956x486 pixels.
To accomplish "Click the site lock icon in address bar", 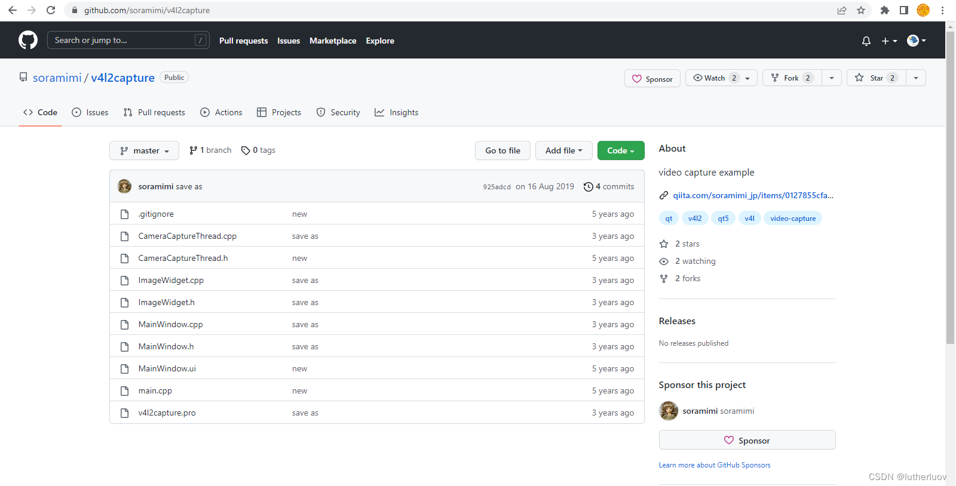I will pyautogui.click(x=75, y=10).
